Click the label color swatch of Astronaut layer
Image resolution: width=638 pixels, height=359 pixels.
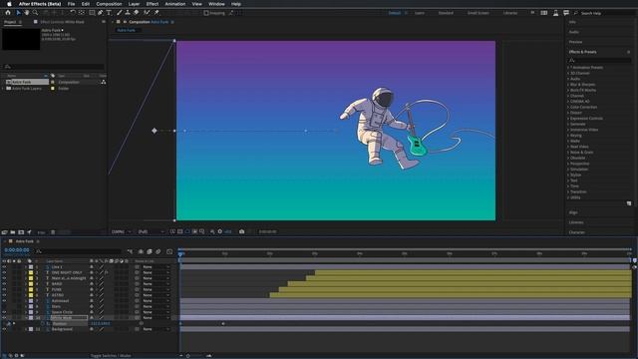tap(31, 301)
